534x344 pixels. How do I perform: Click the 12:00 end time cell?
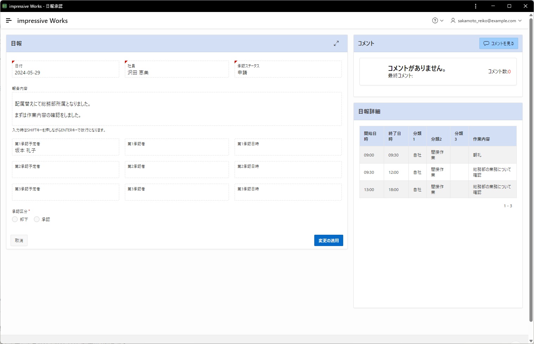pos(396,172)
